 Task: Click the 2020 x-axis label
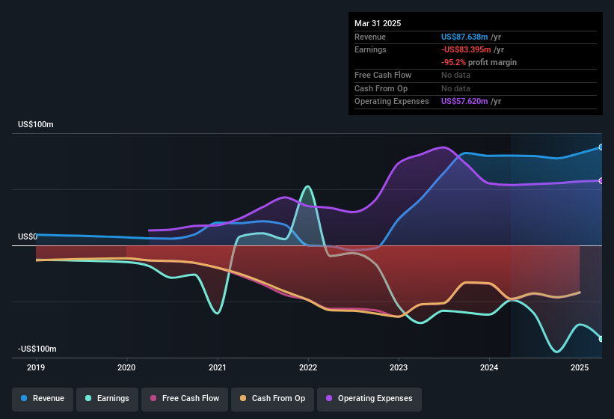(x=126, y=367)
